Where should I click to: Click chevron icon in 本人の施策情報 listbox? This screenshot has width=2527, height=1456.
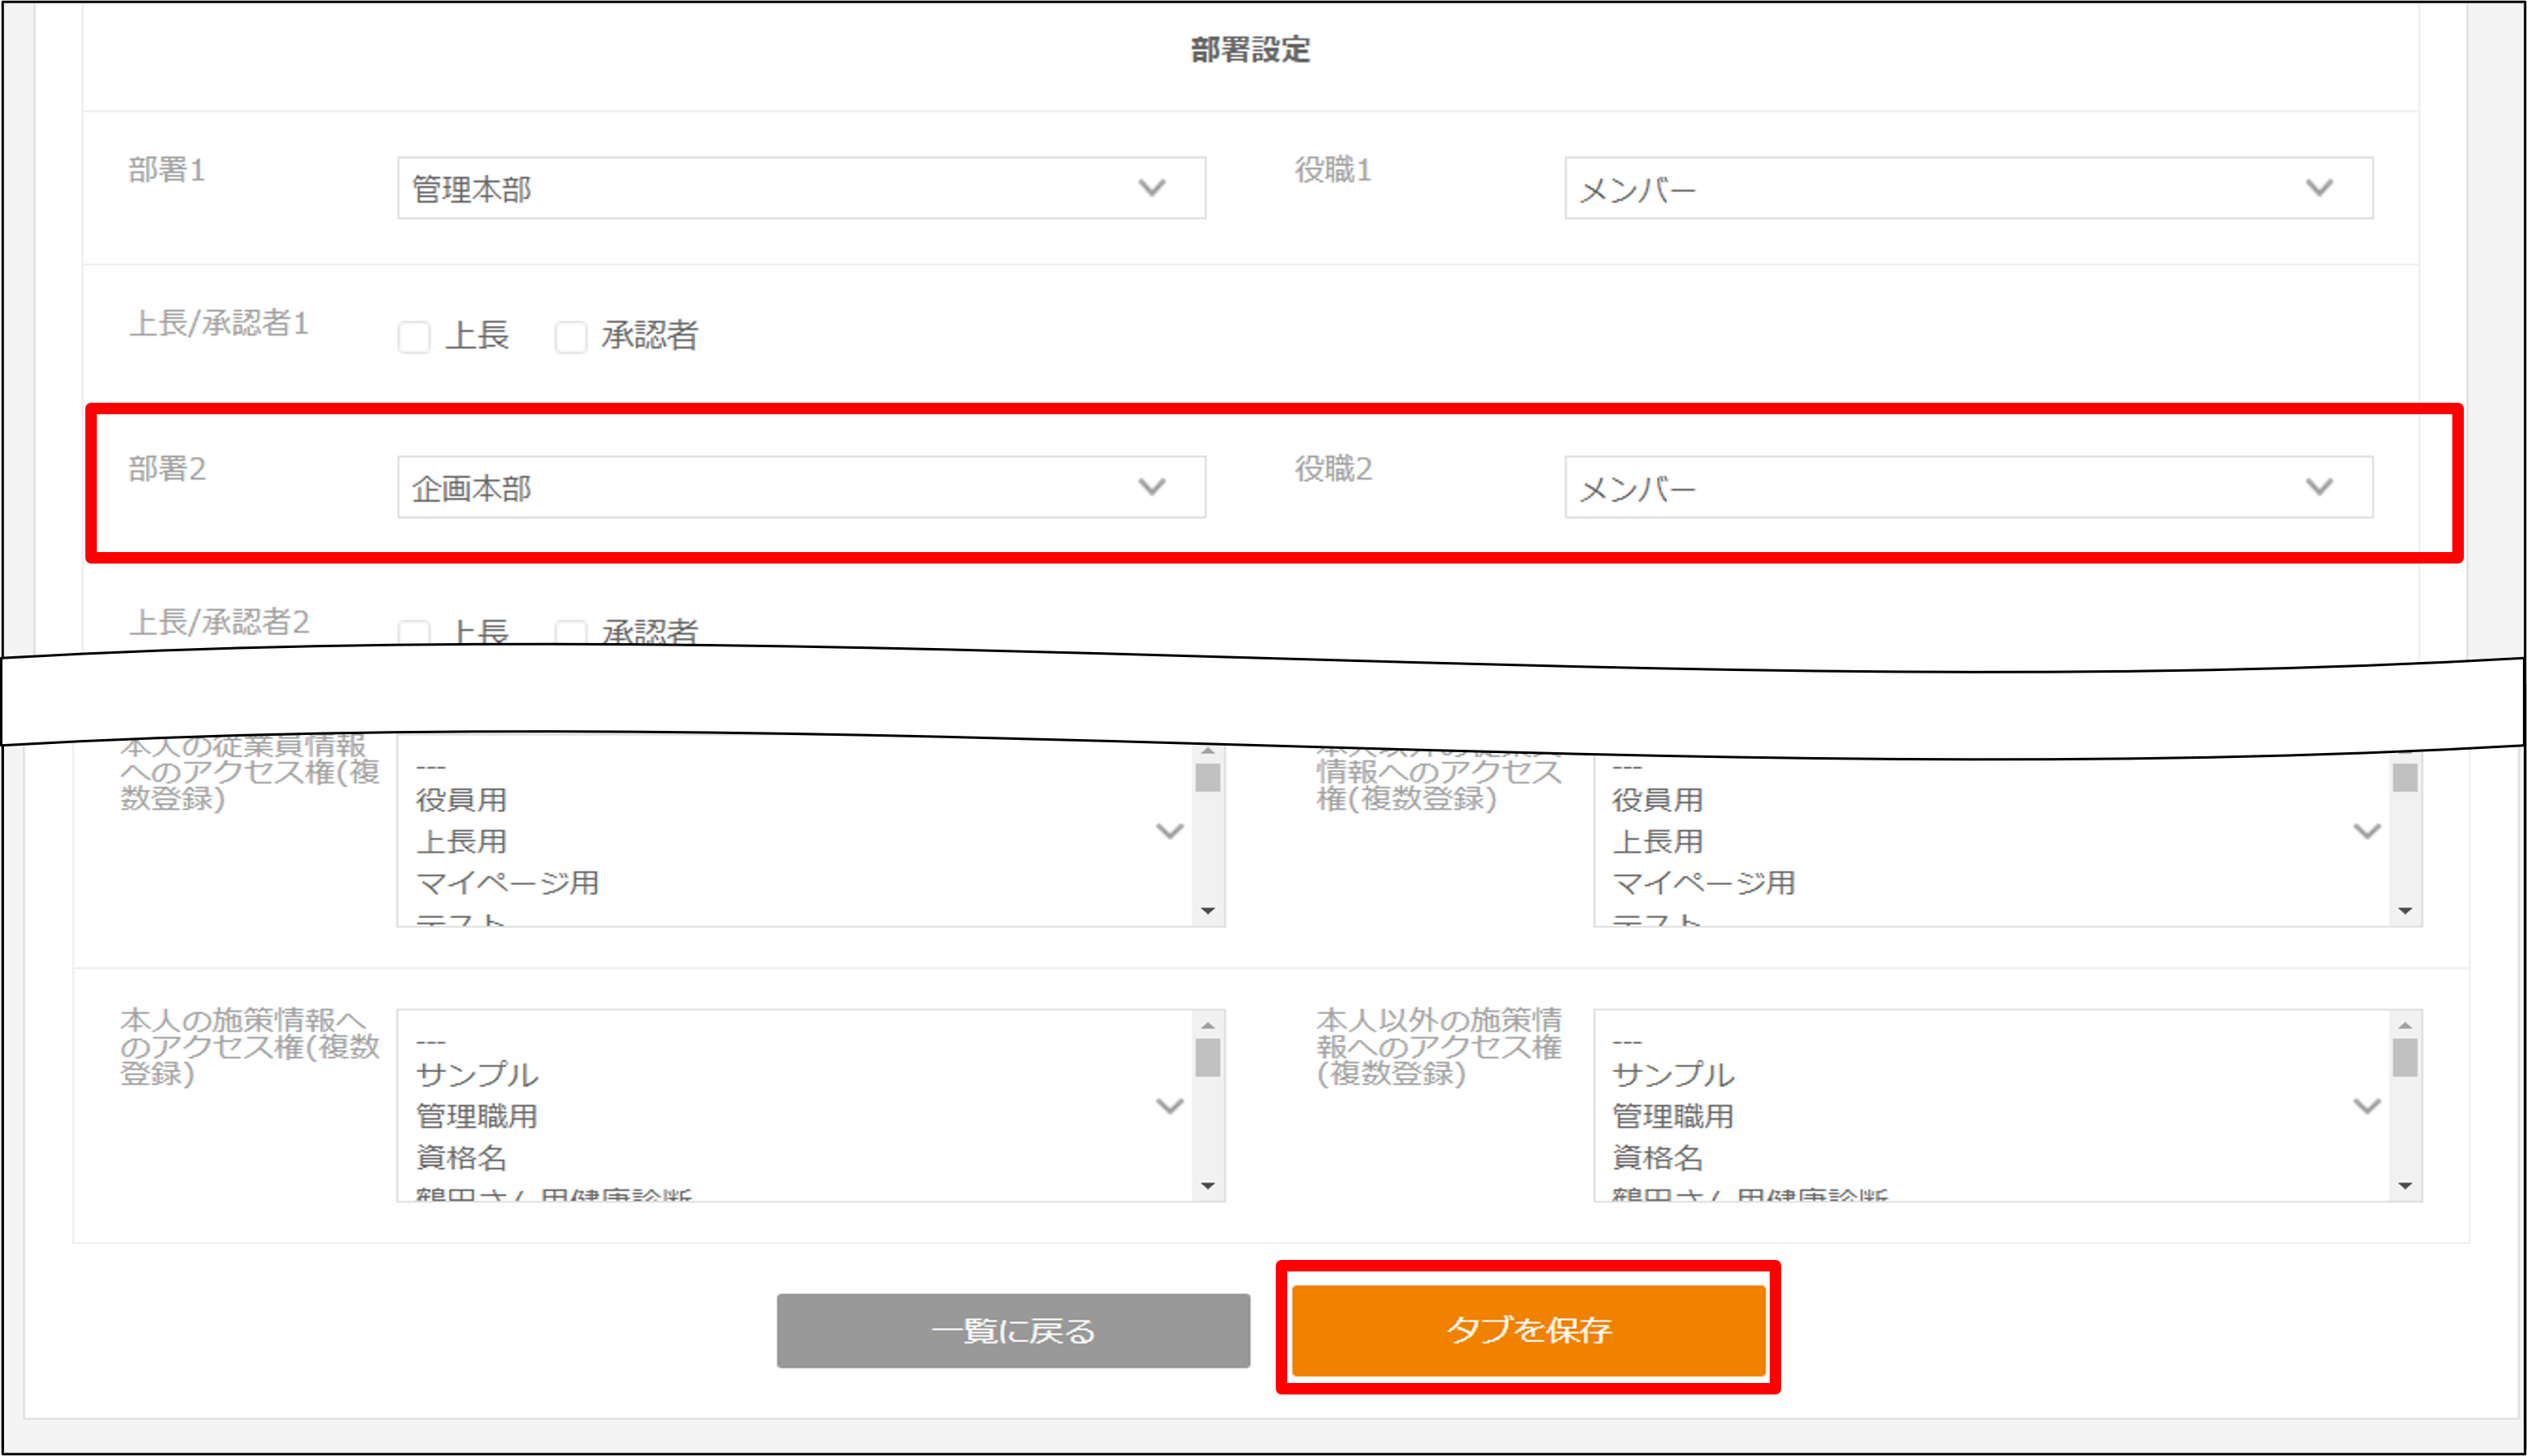pyautogui.click(x=1169, y=1106)
